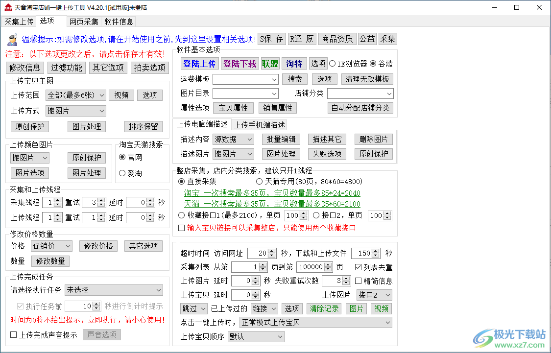Click the 宝贝属性 button
Screen dimensions: 551x353
coord(233,108)
